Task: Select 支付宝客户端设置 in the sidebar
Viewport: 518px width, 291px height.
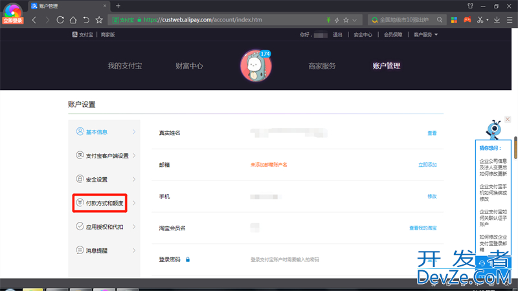Action: click(x=107, y=156)
